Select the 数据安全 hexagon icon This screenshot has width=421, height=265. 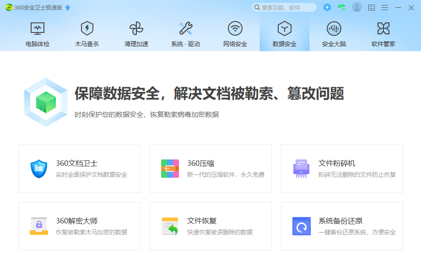[x=285, y=28]
